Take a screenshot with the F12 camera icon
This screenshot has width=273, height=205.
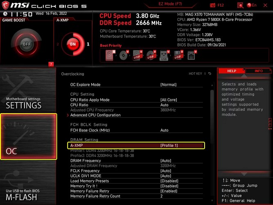tap(212, 5)
